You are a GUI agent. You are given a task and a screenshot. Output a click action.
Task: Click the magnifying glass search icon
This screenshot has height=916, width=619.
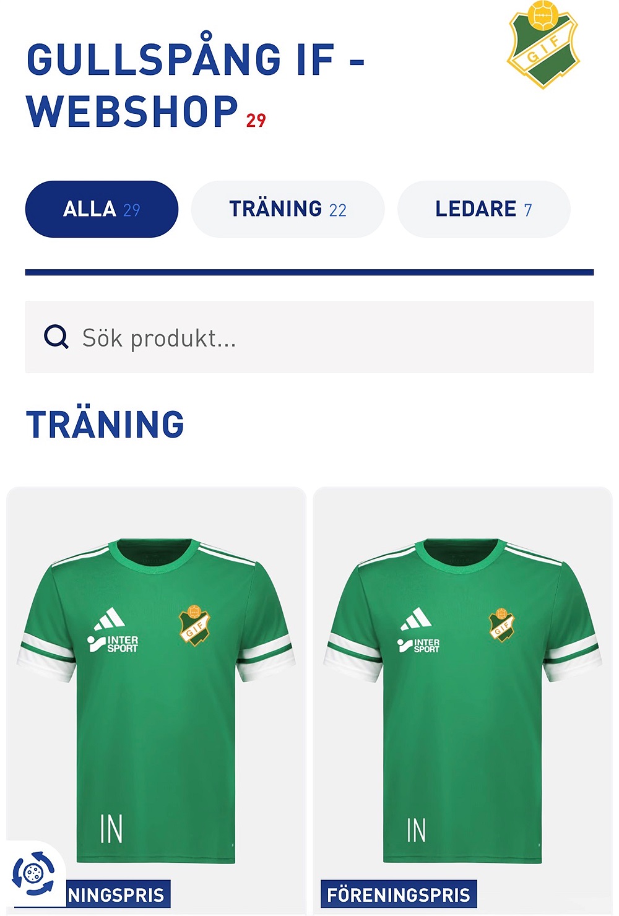coord(56,337)
